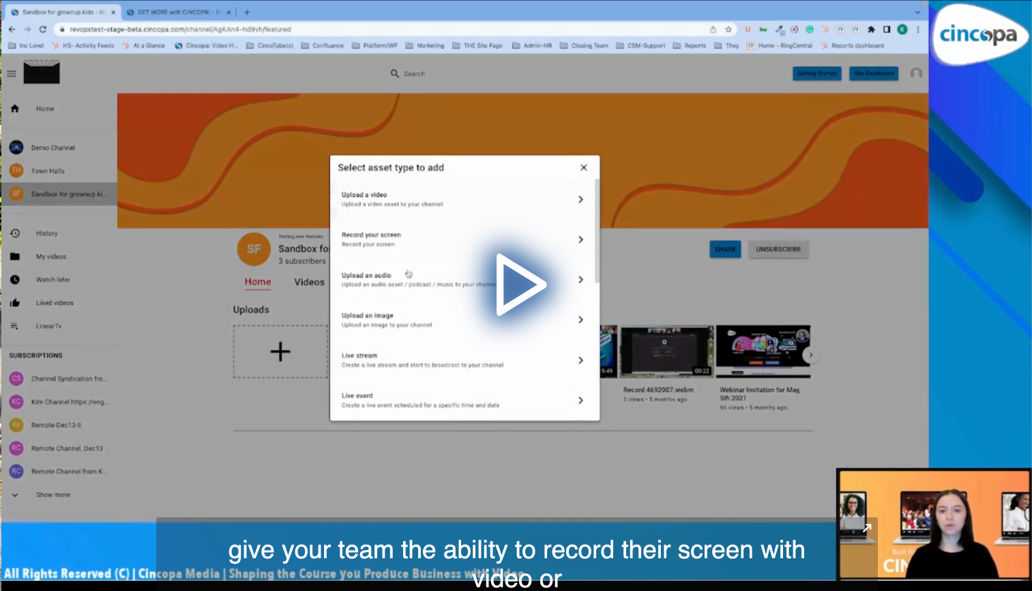Viewport: 1032px width, 591px height.
Task: Expand the Upload a video option
Action: point(580,199)
